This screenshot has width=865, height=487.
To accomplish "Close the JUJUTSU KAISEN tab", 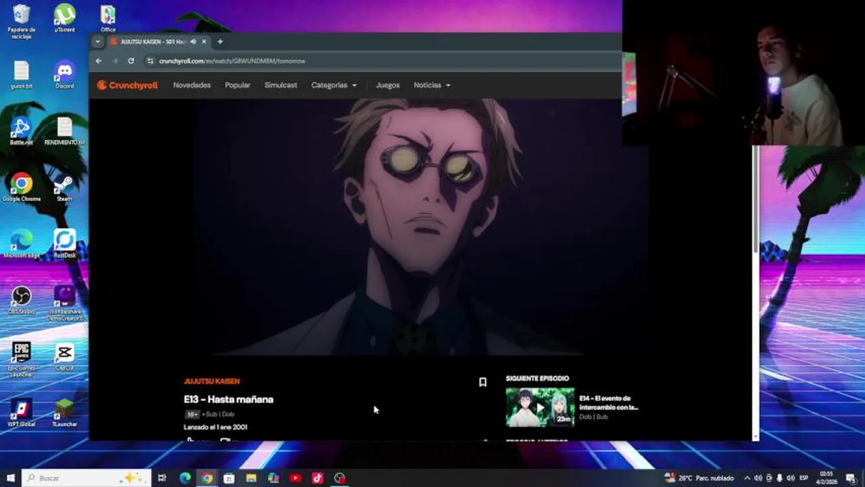I will [204, 41].
